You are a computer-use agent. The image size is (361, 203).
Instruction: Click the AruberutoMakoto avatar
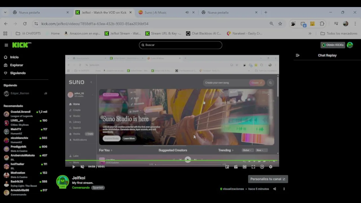point(6,158)
